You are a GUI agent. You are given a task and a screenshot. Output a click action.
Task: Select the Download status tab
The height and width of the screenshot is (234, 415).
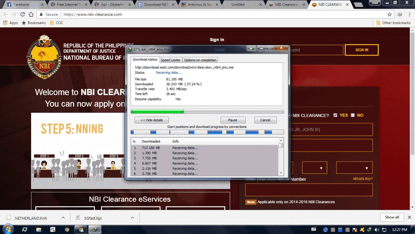tap(145, 60)
